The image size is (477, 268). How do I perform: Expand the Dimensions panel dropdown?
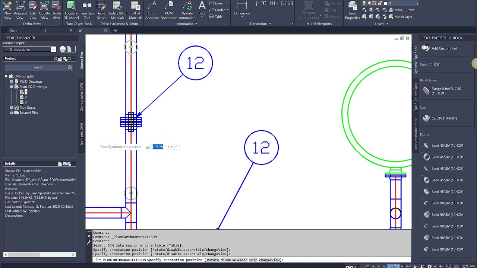click(x=260, y=24)
